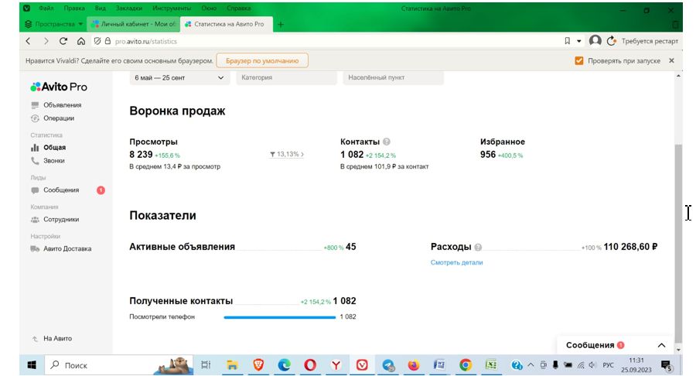
Task: Switch to the Личный кабинет tab
Action: pyautogui.click(x=133, y=24)
